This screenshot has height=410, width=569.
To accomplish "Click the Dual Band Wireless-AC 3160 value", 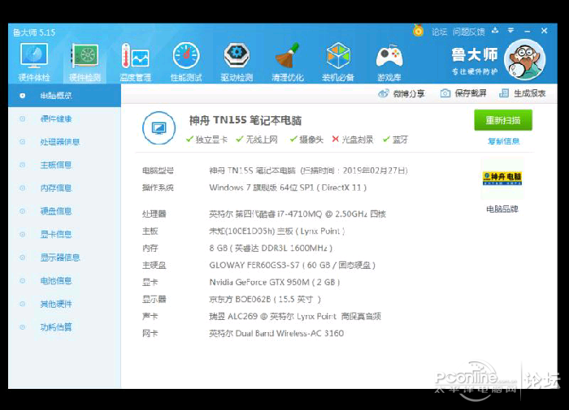I will point(276,334).
